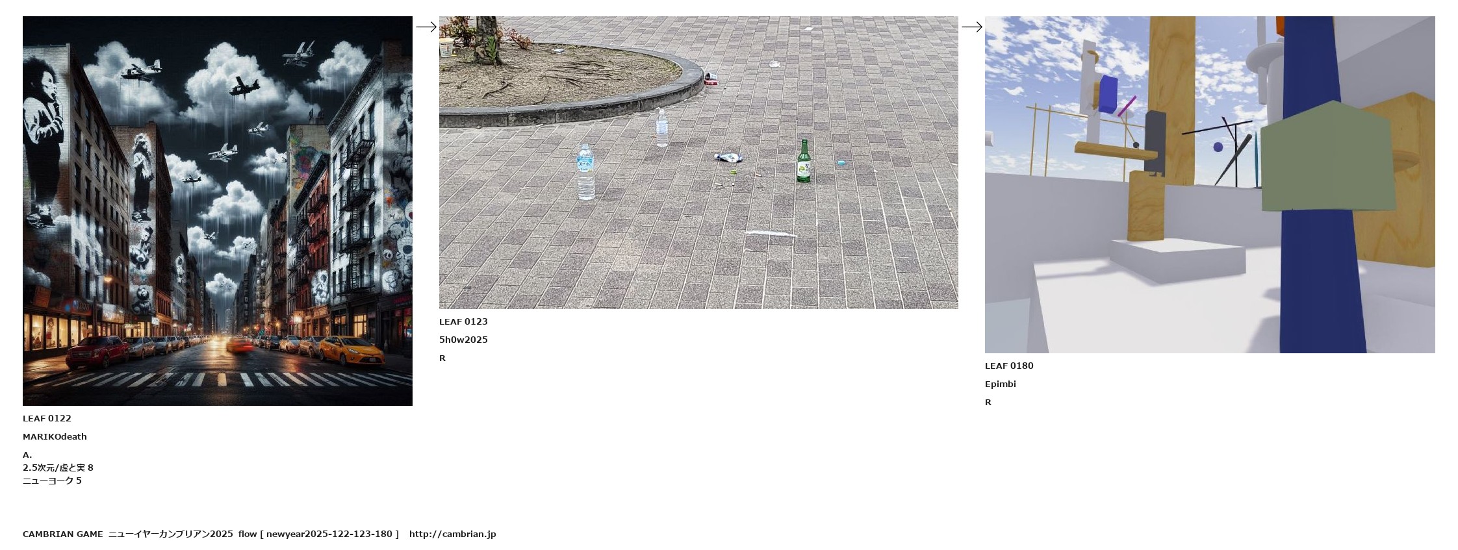Click the ニューヨーク 5 tag
This screenshot has height=550, width=1458.
pyautogui.click(x=52, y=481)
